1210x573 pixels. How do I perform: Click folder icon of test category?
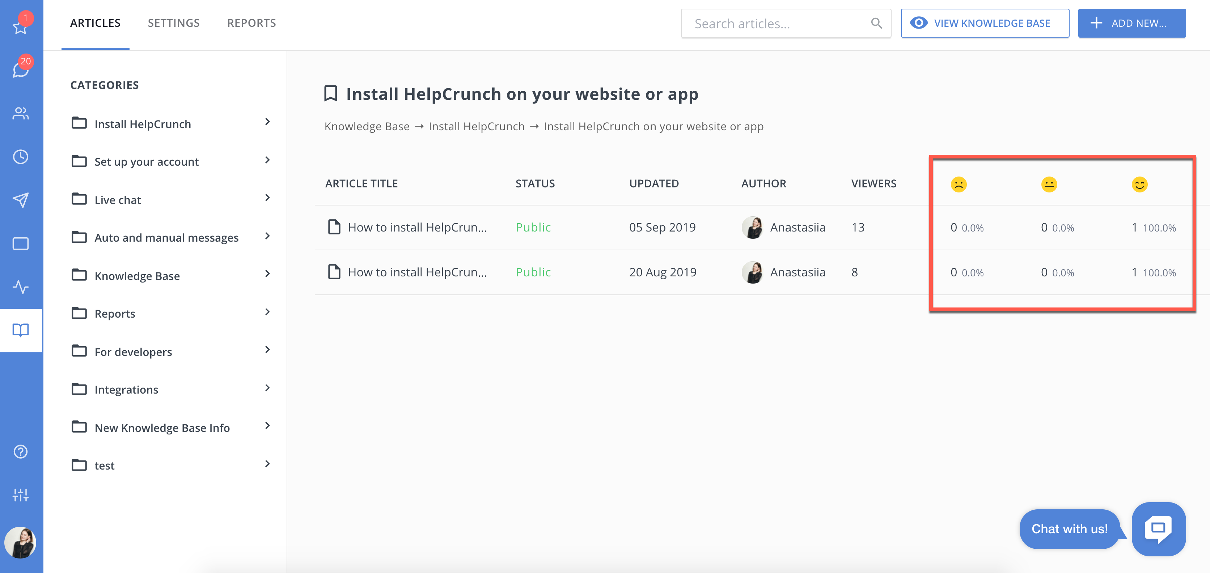click(x=79, y=465)
